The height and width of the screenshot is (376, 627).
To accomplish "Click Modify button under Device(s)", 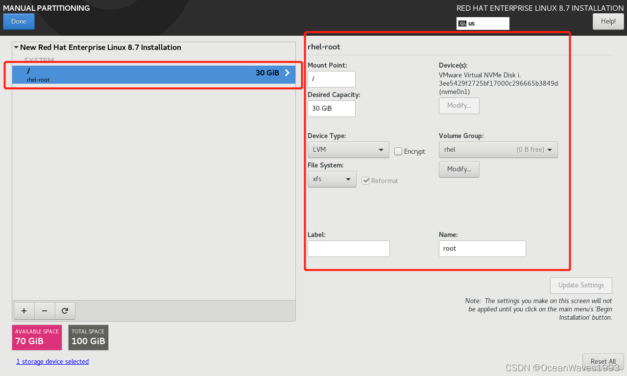I will coord(459,106).
